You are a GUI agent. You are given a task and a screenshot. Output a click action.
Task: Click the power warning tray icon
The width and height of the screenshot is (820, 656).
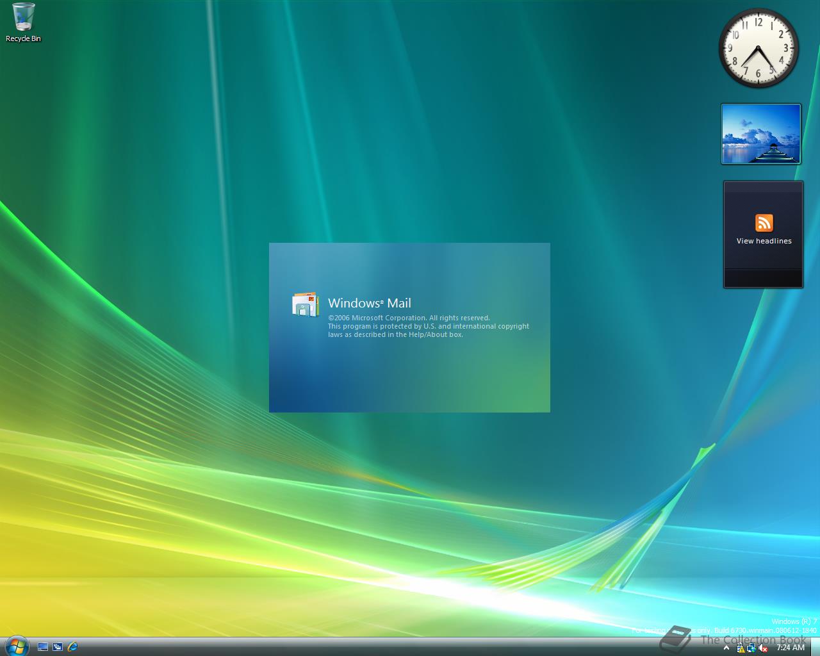(741, 648)
